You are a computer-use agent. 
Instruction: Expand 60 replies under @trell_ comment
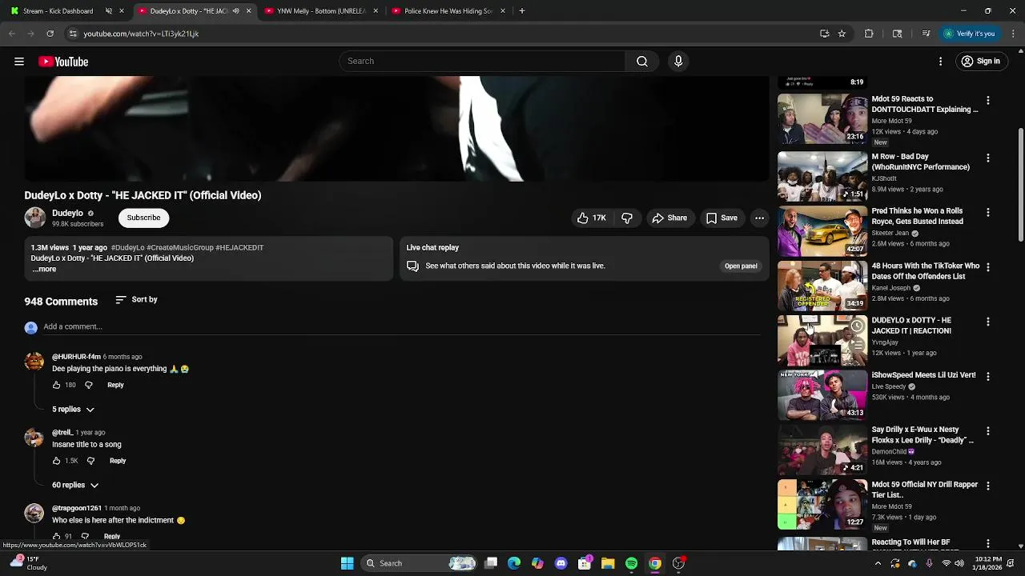point(75,485)
